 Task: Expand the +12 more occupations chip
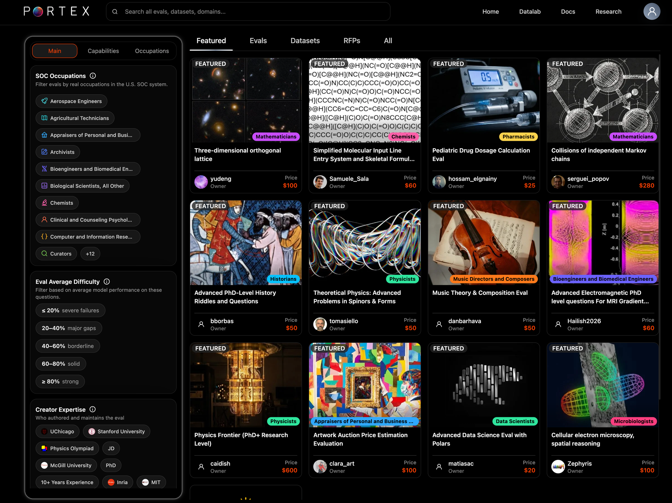point(90,254)
